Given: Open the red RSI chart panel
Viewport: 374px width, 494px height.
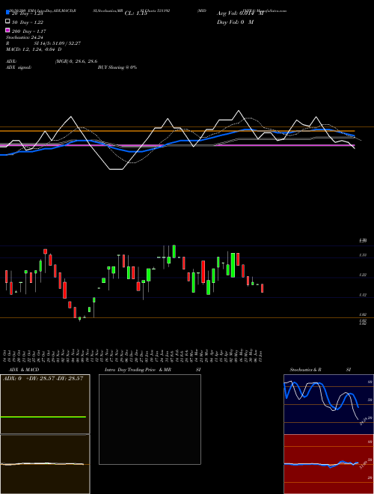Looking at the screenshot, I should [x=328, y=464].
